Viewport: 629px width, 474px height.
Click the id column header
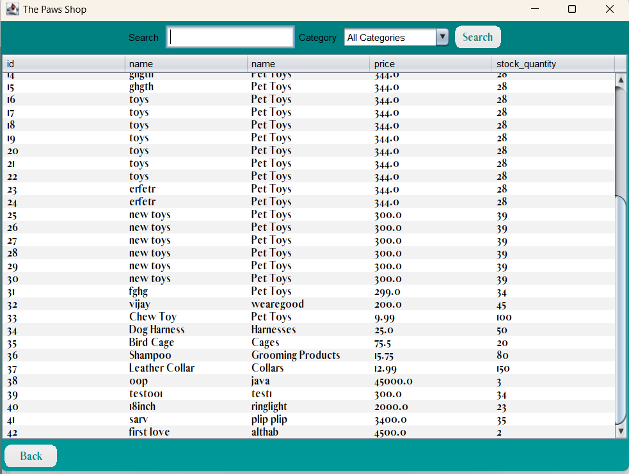tap(62, 63)
